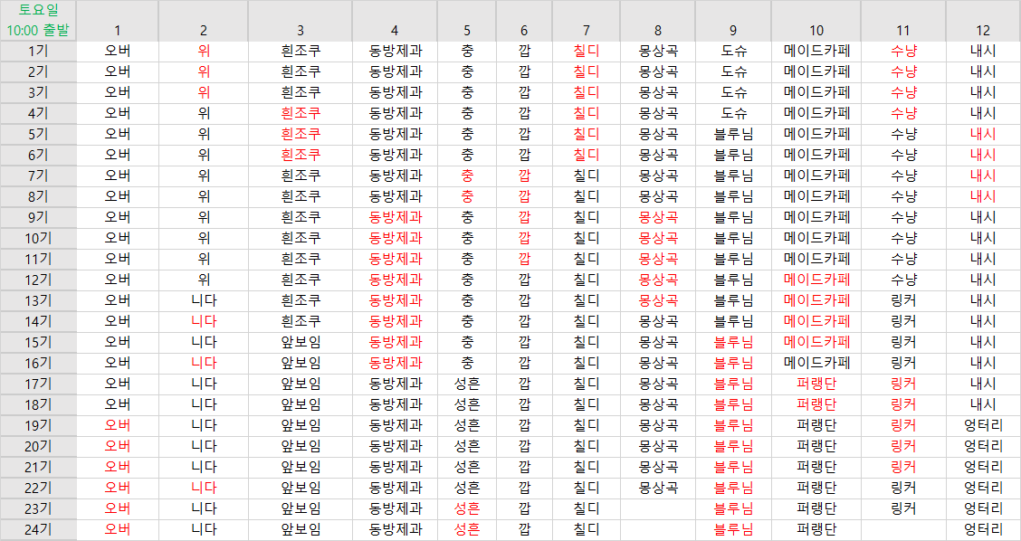The height and width of the screenshot is (541, 1021).
Task: Select column header 1
Action: coord(117,31)
